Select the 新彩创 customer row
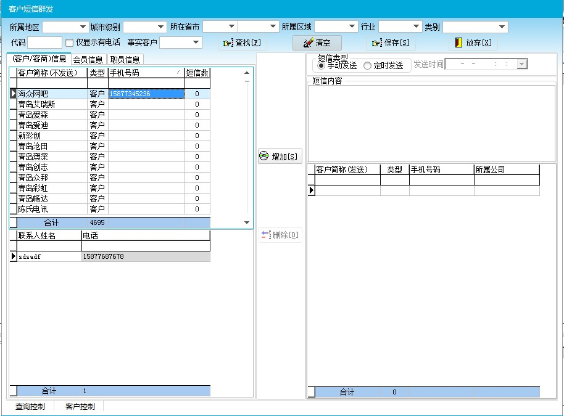This screenshot has height=416, width=564. (x=110, y=136)
